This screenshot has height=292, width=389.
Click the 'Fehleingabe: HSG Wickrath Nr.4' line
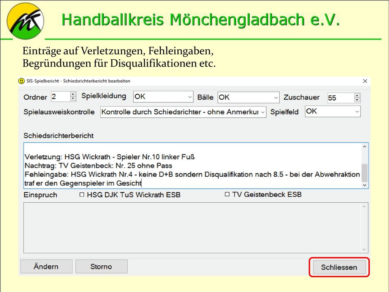[192, 174]
